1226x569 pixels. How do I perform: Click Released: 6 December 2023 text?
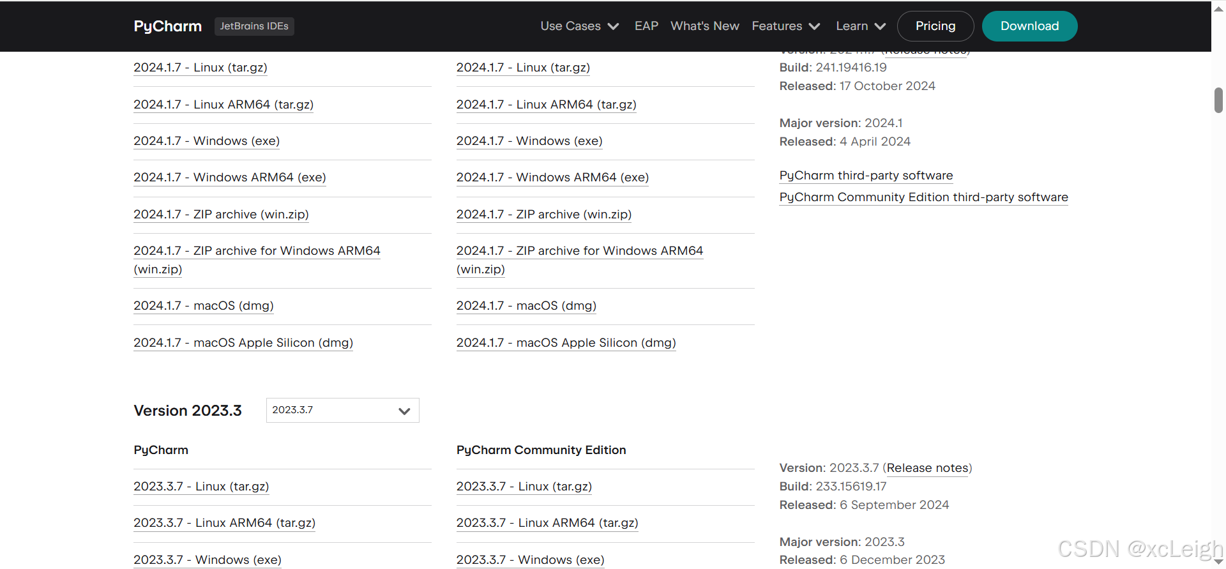coord(863,560)
